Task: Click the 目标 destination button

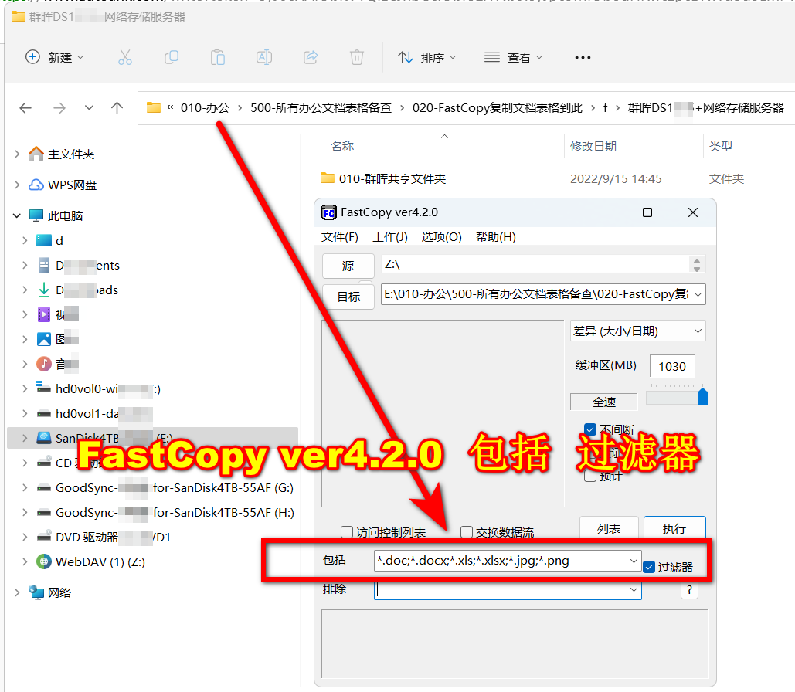Action: coord(348,297)
